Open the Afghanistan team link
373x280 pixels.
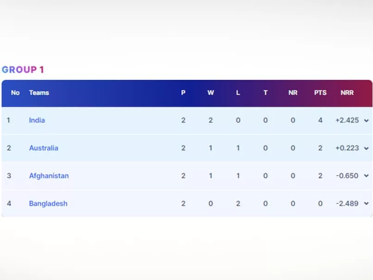[49, 176]
